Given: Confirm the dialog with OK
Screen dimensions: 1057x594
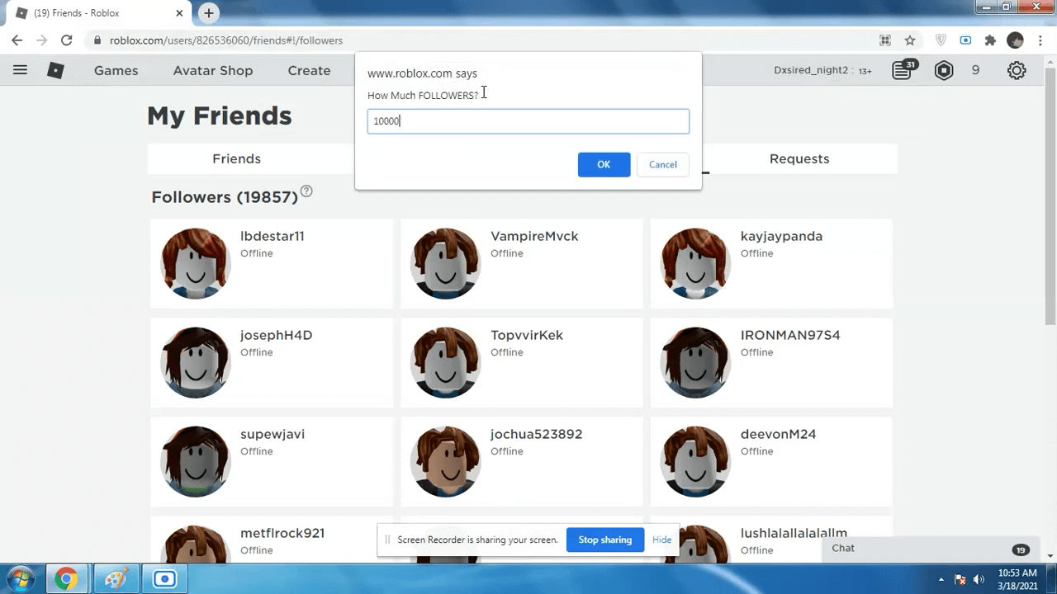Looking at the screenshot, I should click(x=604, y=164).
